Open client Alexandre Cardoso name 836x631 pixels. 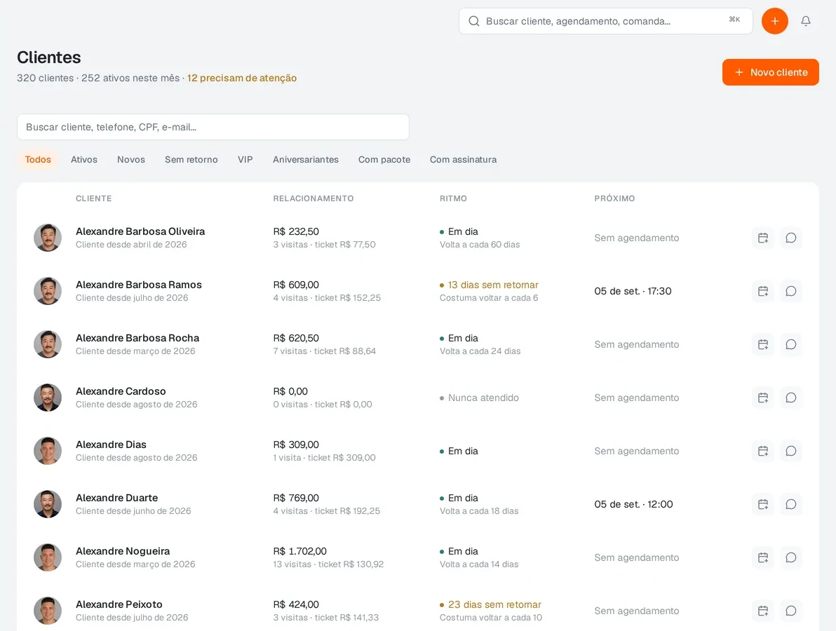(121, 391)
